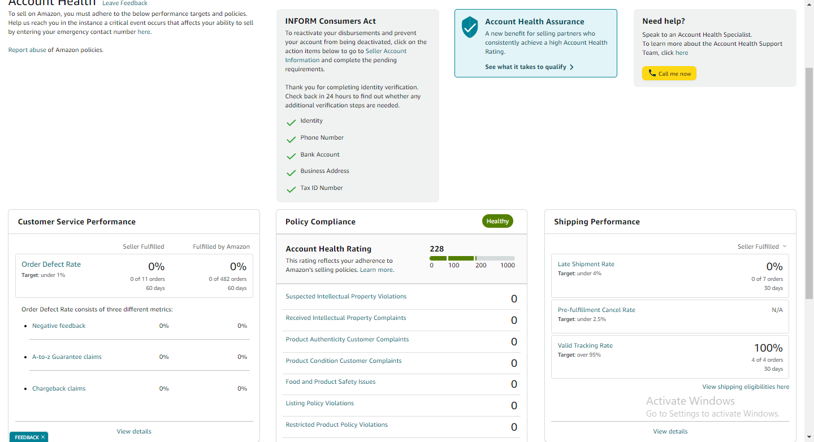Viewport: 814px width, 442px height.
Task: Click View shipping eligibilities here link
Action: [746, 387]
